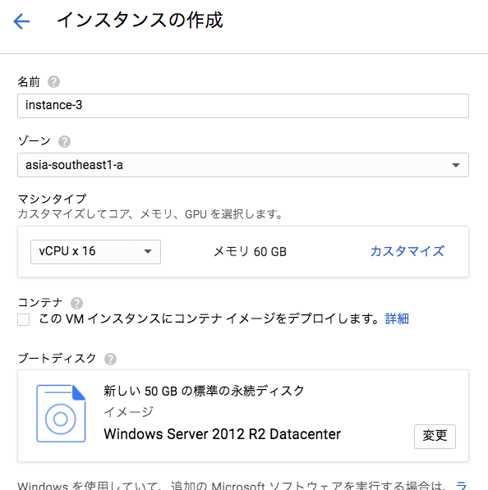Click help icon next to 名前 label

pyautogui.click(x=53, y=82)
